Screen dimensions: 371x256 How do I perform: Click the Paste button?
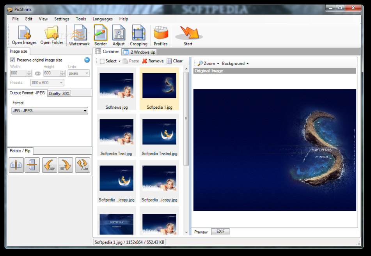[x=131, y=61]
